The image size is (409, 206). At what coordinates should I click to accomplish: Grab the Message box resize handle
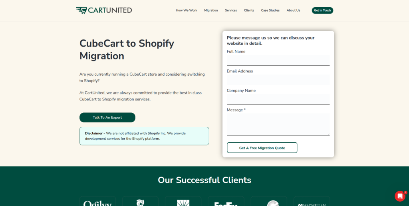tap(328, 134)
